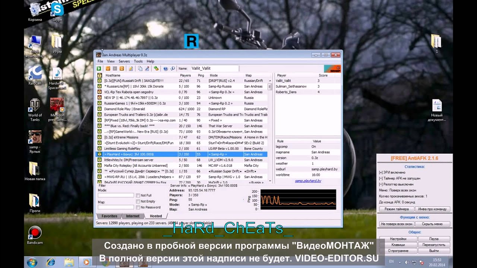Open the Проги folder icon
Viewport: 477px width, 268px height.
pos(35,203)
